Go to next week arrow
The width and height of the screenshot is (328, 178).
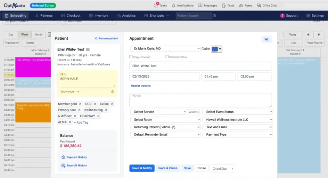[319, 35]
